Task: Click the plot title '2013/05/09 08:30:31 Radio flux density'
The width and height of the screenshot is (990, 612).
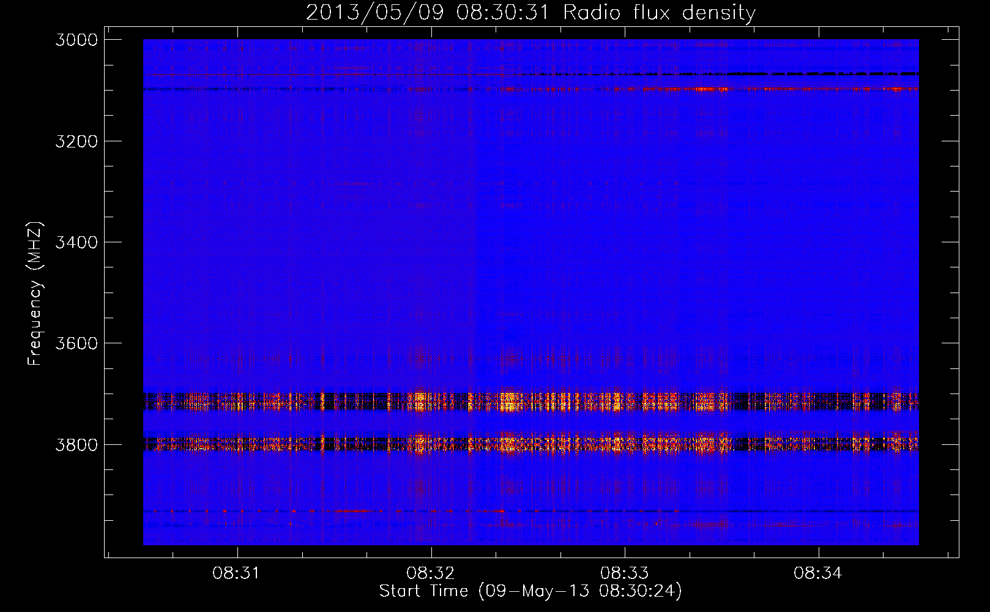Action: click(530, 12)
